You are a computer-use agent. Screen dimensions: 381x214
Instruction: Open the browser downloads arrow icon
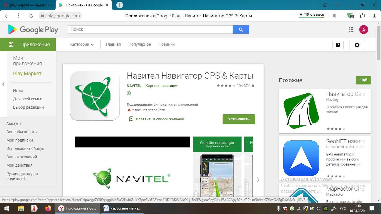(374, 16)
